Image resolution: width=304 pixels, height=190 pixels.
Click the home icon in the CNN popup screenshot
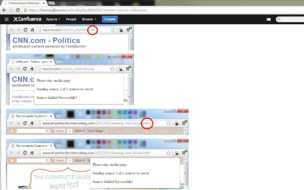32,69
